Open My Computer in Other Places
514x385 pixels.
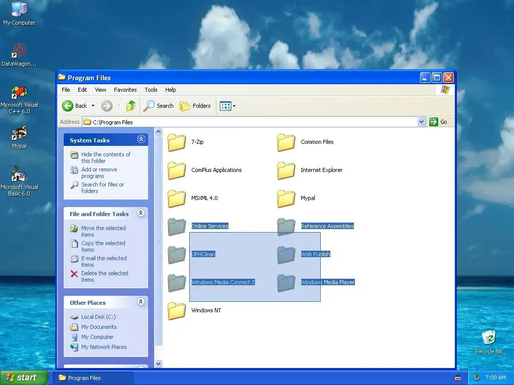click(97, 337)
